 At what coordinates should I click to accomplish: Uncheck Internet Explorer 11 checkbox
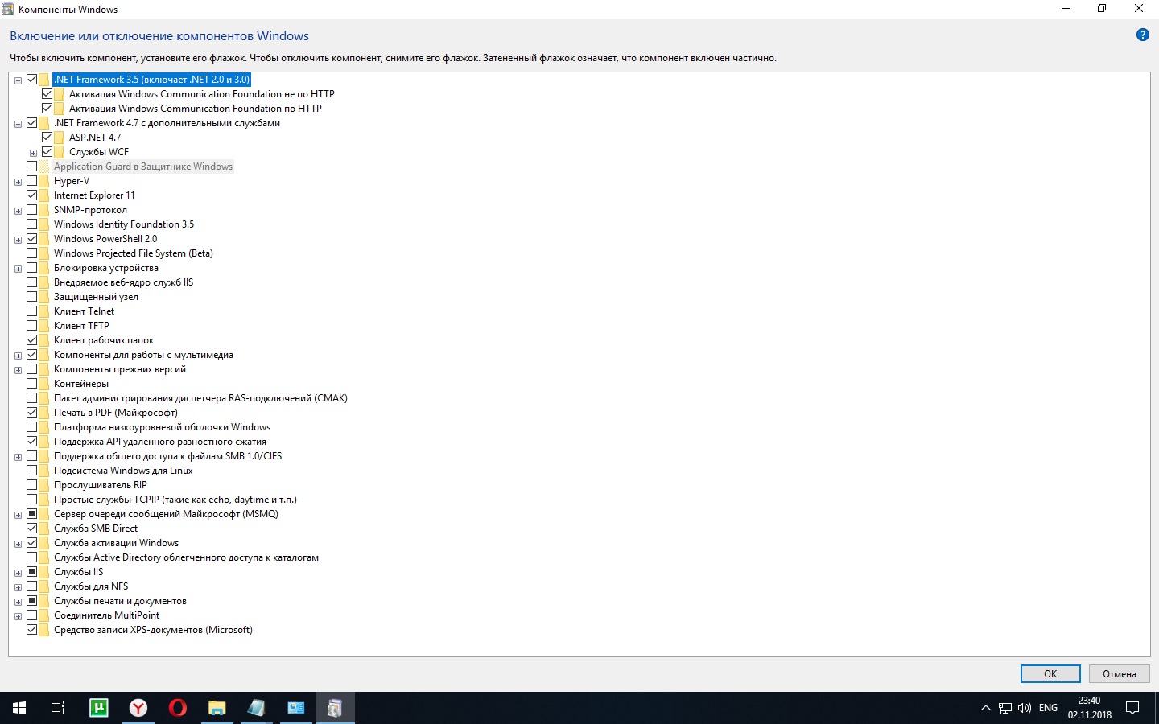tap(32, 195)
